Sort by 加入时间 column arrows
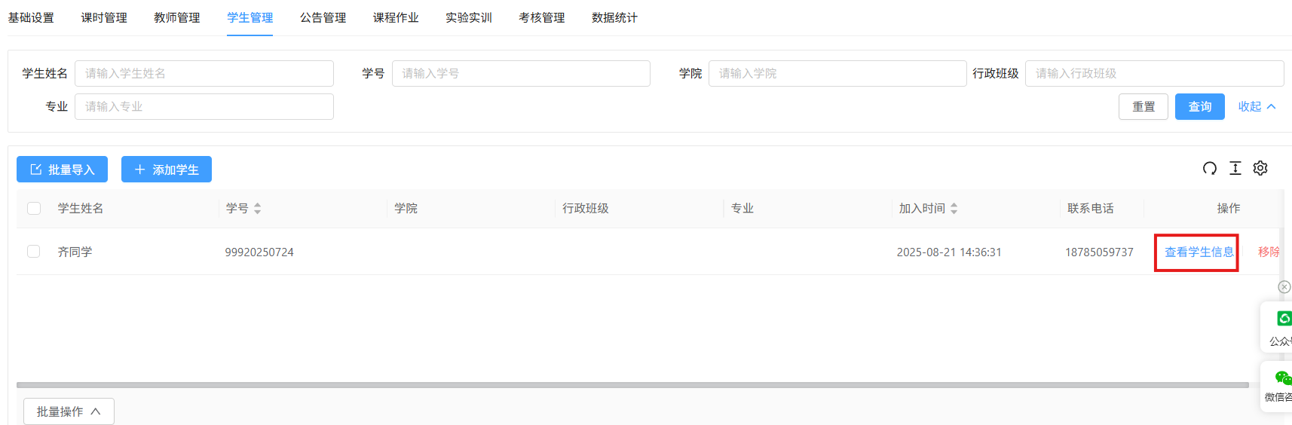The height and width of the screenshot is (425, 1292). click(x=954, y=209)
